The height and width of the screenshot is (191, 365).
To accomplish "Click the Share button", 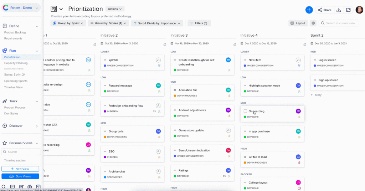I will point(324,10).
